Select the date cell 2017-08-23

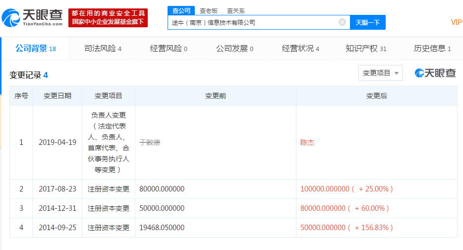(x=58, y=189)
